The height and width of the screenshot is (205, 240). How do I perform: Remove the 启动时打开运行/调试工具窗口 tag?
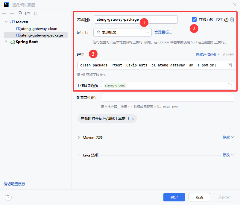click(x=133, y=119)
